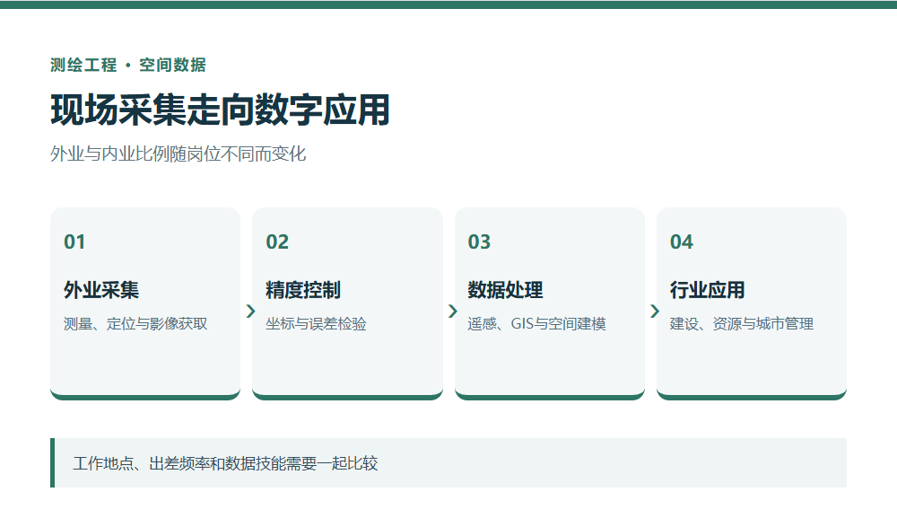
Task: Select the 行业应用 card heading
Action: pos(707,290)
